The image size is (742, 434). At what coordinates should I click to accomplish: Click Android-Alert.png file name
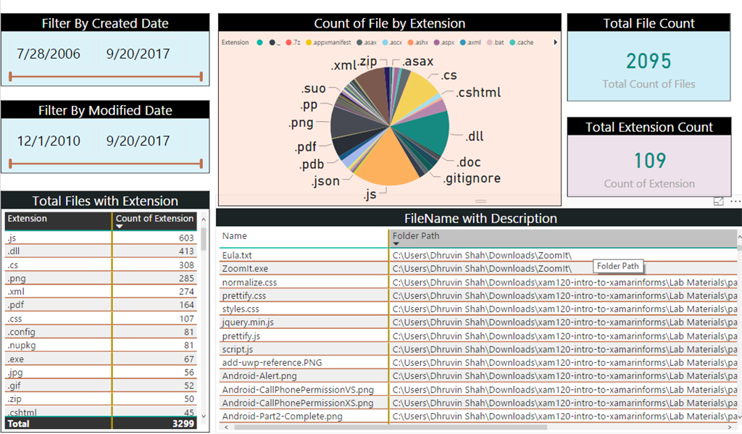click(x=259, y=376)
